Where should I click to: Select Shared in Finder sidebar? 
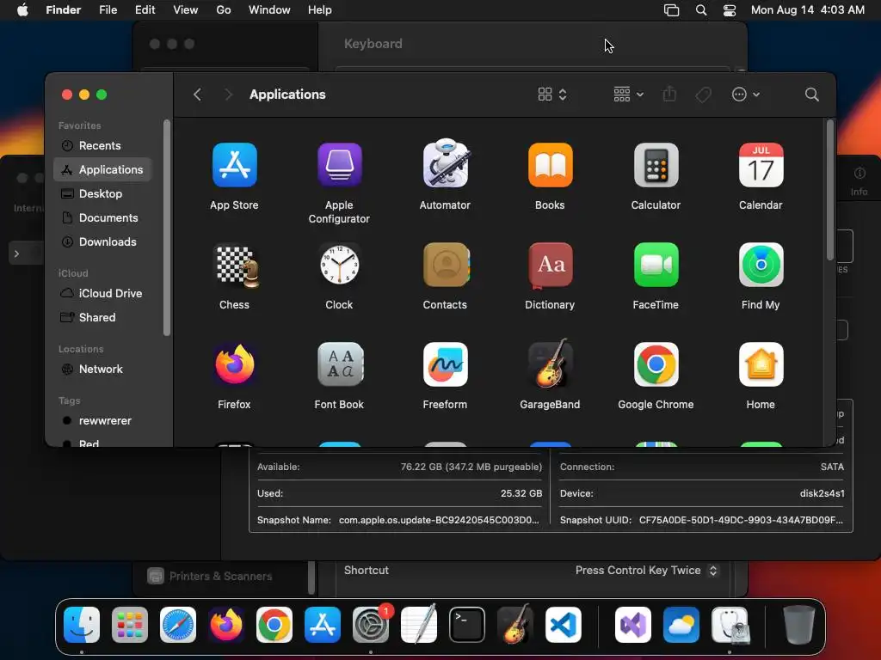click(x=102, y=318)
